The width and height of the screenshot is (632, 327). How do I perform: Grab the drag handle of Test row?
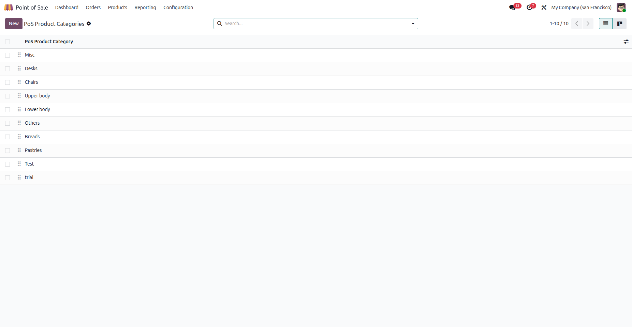coord(19,164)
